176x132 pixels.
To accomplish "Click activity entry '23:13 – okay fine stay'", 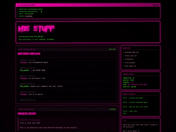I will pyautogui.click(x=130, y=112).
